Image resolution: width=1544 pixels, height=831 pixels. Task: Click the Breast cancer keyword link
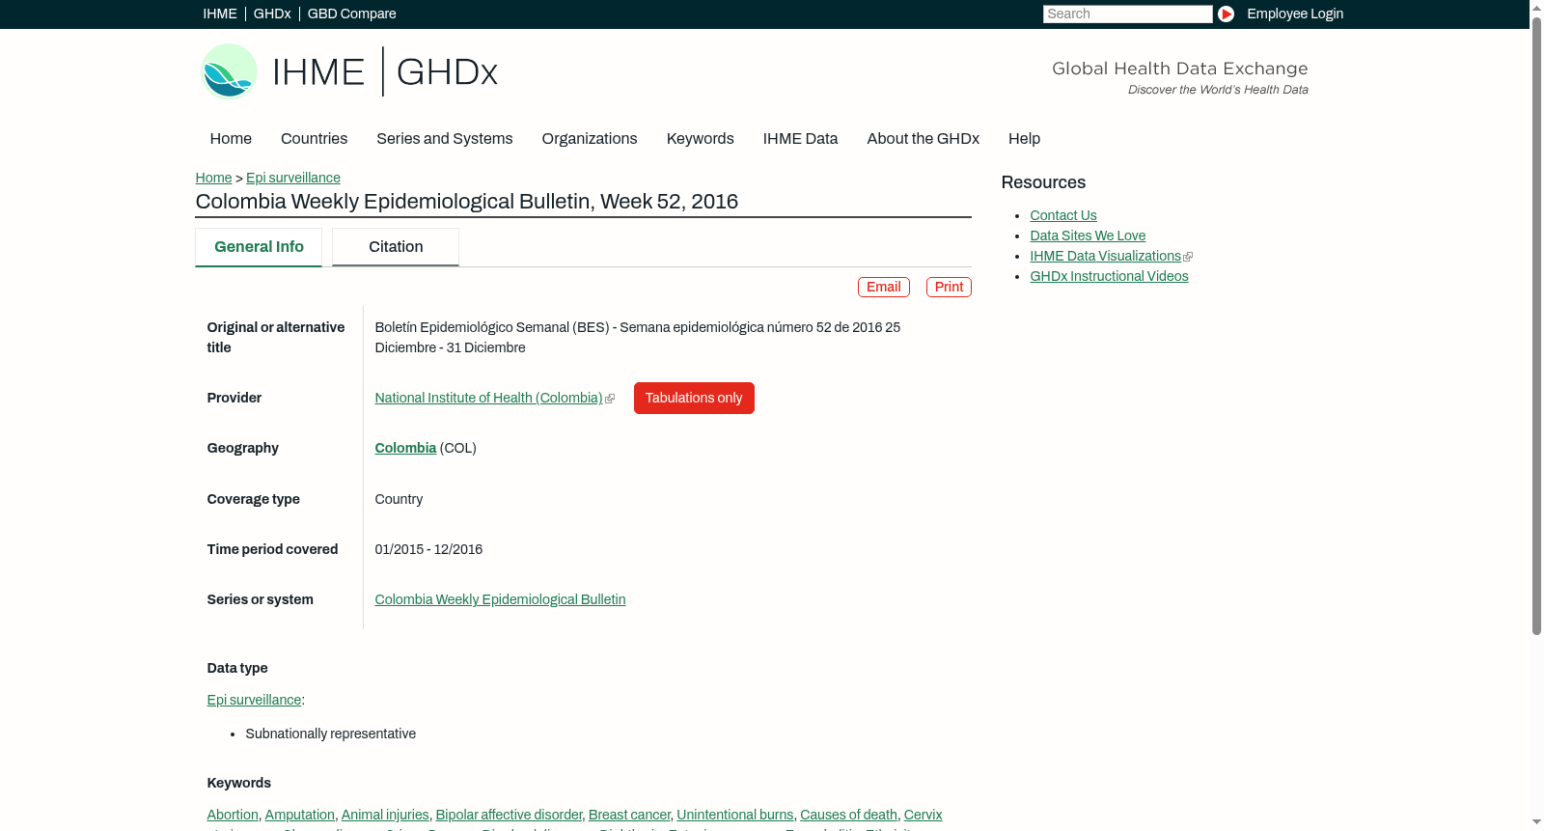[629, 815]
